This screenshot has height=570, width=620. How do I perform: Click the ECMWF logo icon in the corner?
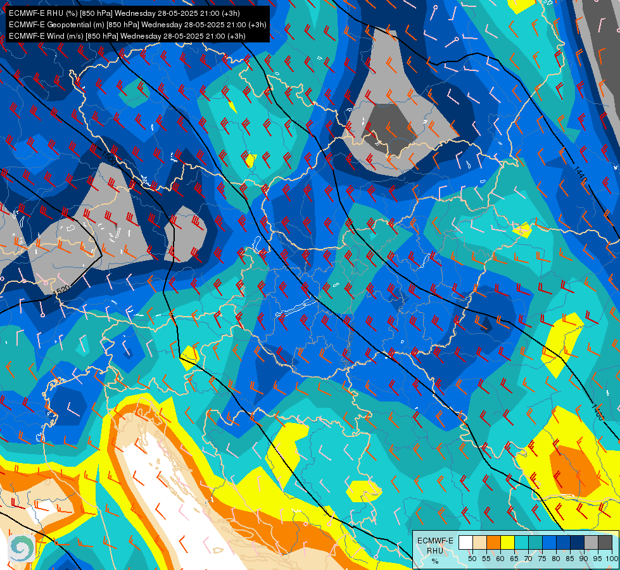pyautogui.click(x=22, y=548)
